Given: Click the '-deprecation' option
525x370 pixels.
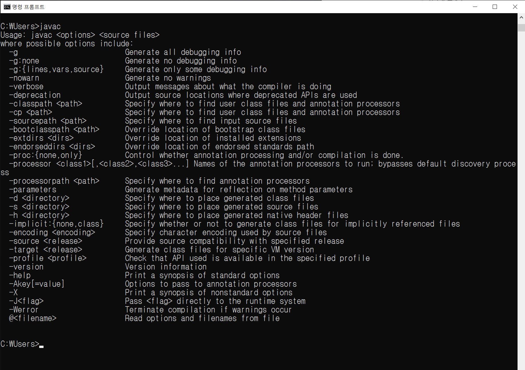Looking at the screenshot, I should click(35, 95).
